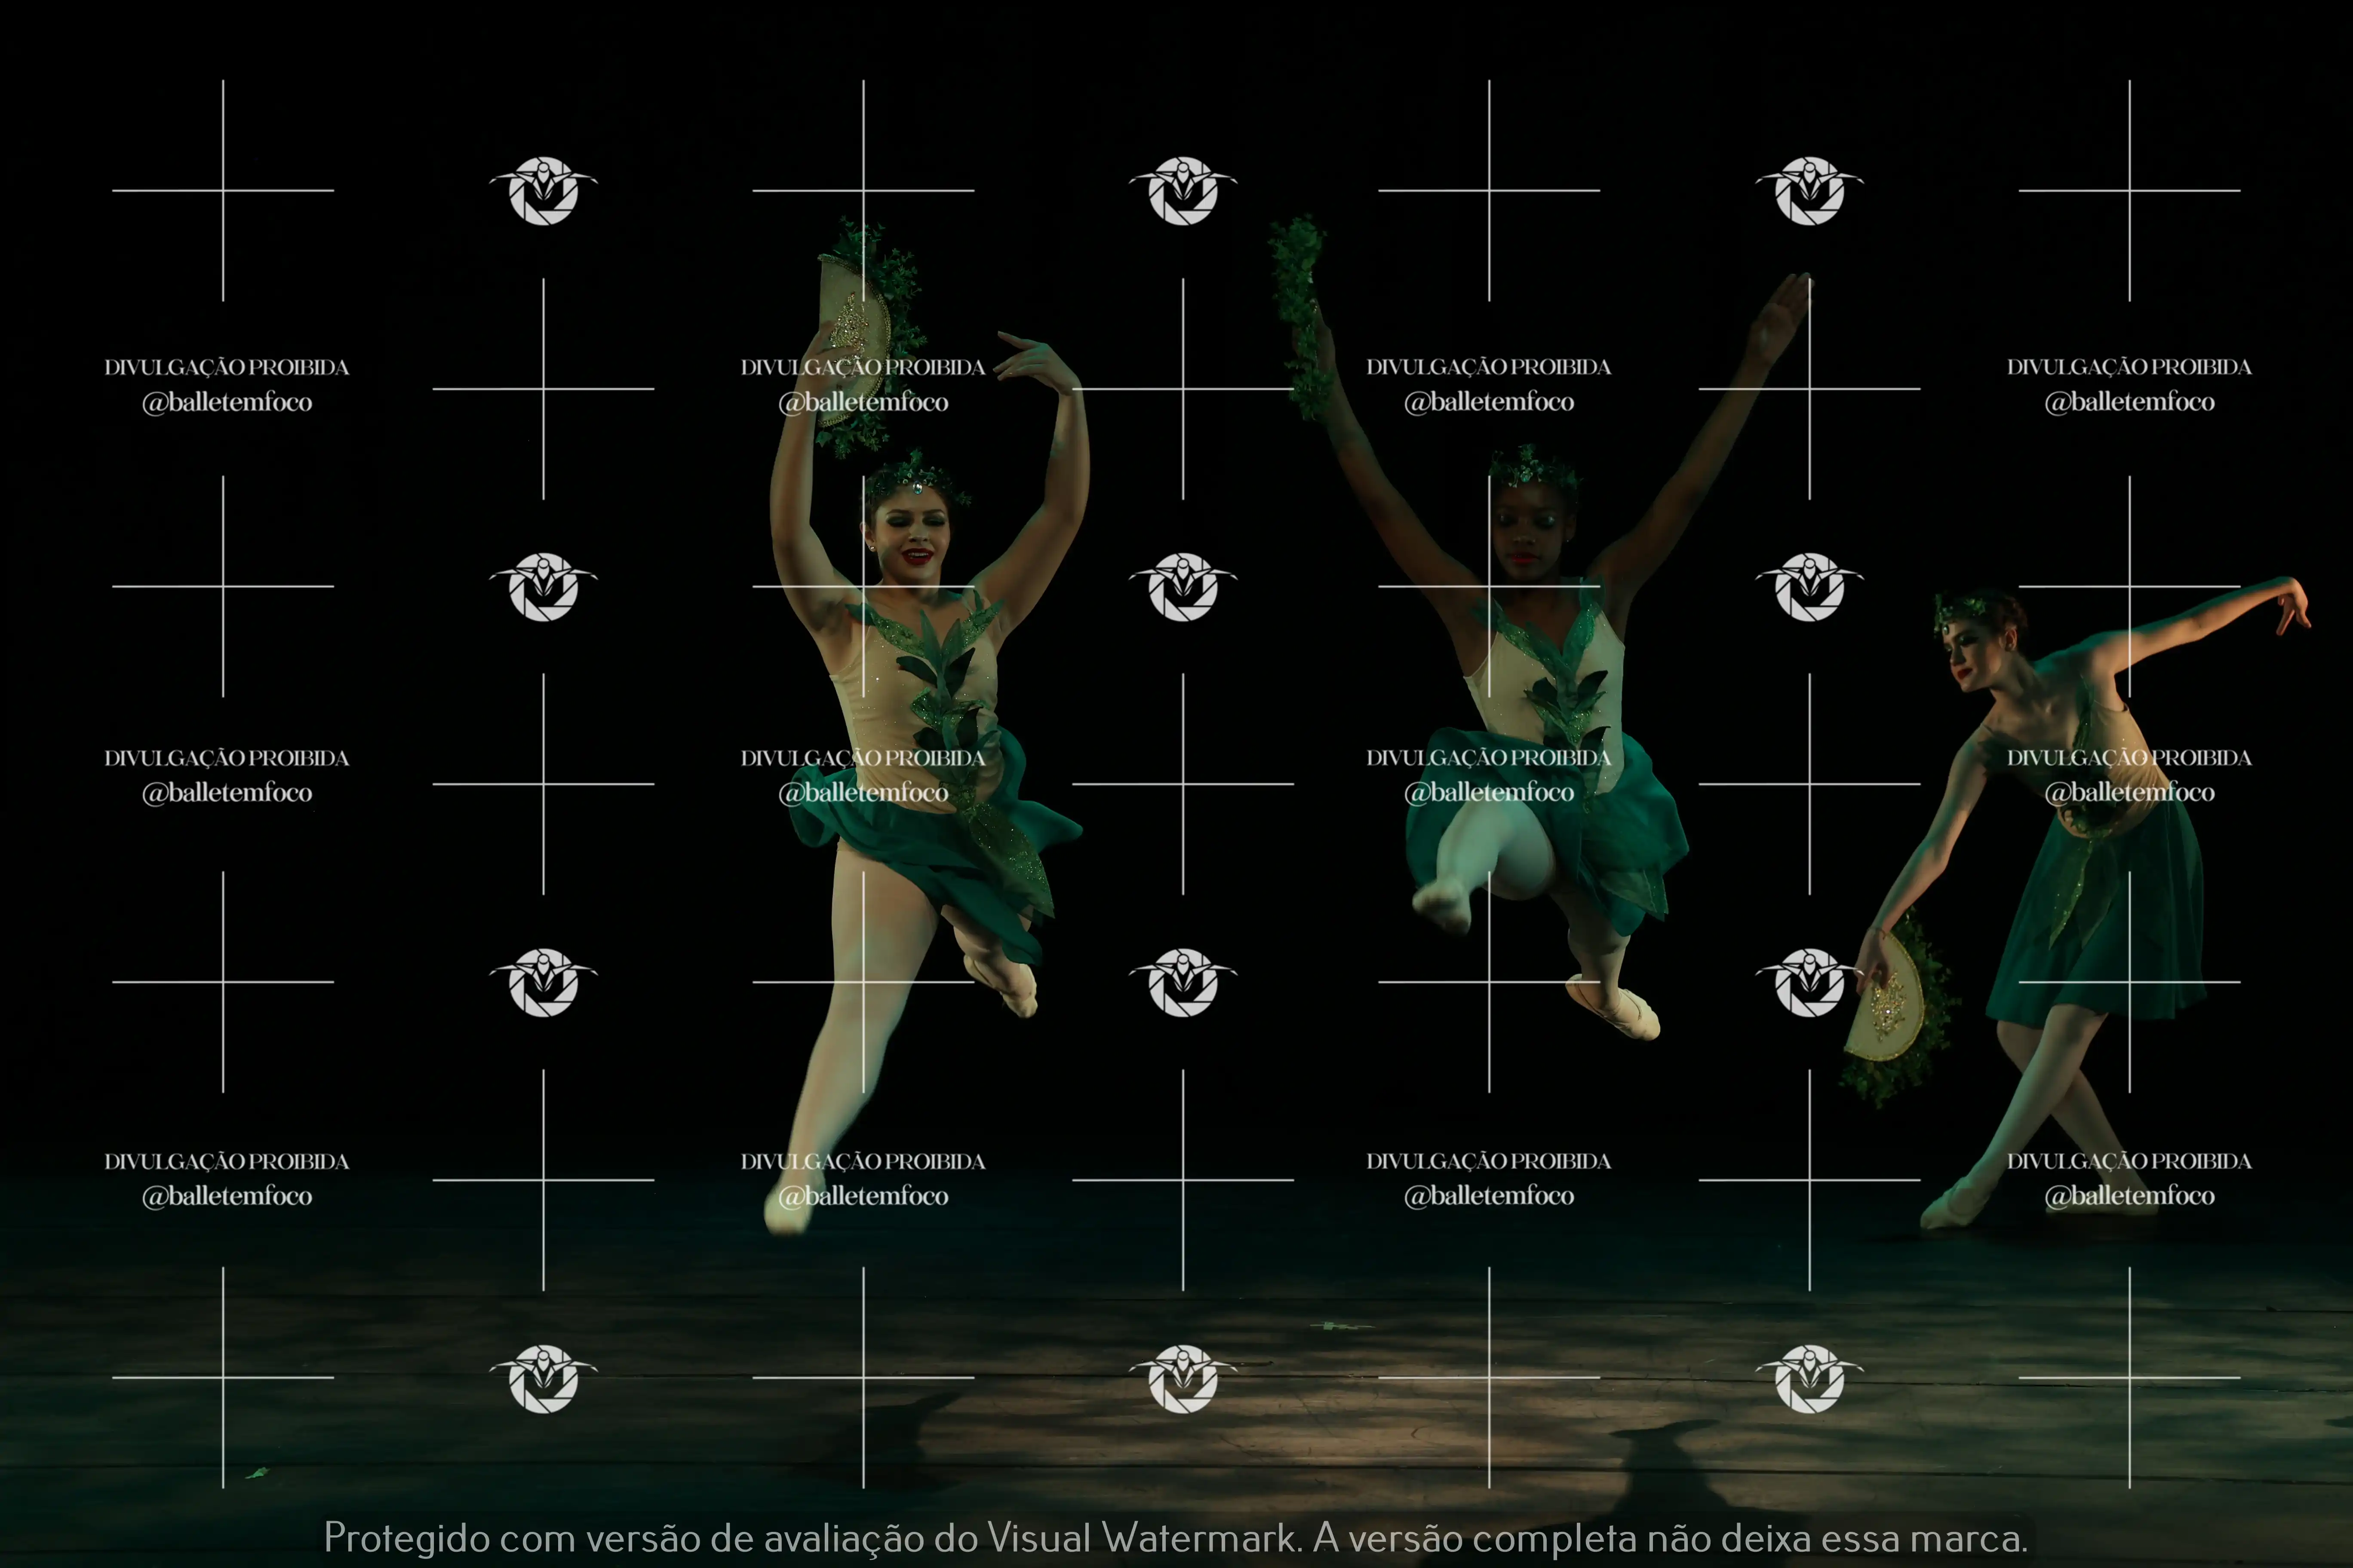Click the logo above the center dancer's raised right hand
The height and width of the screenshot is (1568, 2353).
1809,190
